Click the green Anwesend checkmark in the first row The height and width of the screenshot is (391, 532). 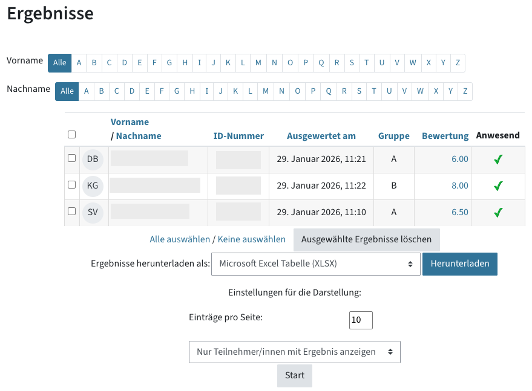pyautogui.click(x=498, y=159)
